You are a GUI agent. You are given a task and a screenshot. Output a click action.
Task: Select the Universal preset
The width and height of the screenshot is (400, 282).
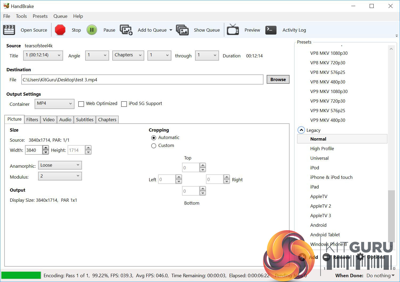319,158
